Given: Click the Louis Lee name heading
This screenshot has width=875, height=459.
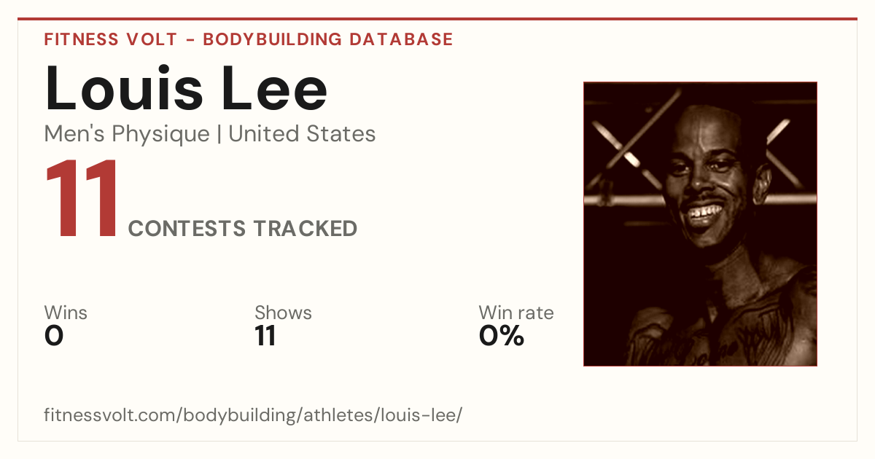Looking at the screenshot, I should pyautogui.click(x=187, y=89).
